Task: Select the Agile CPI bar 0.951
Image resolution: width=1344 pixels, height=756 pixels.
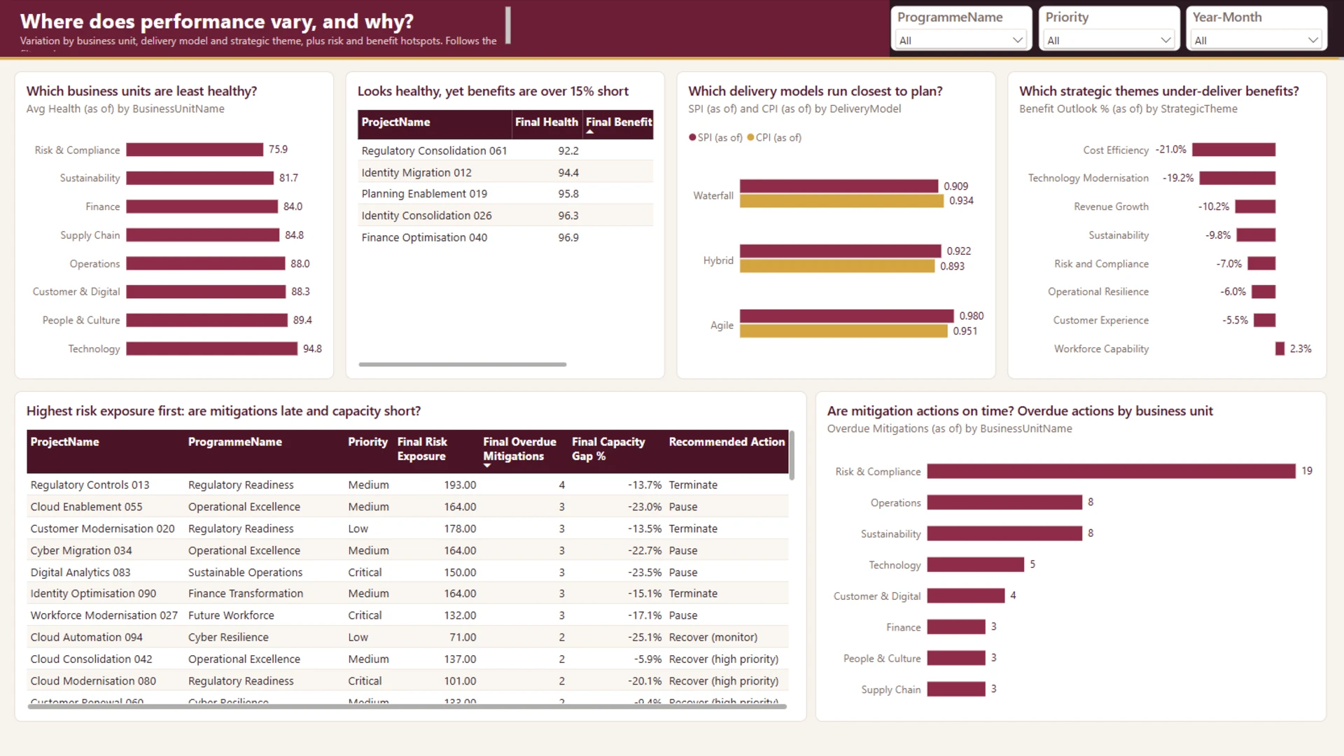Action: (x=843, y=331)
